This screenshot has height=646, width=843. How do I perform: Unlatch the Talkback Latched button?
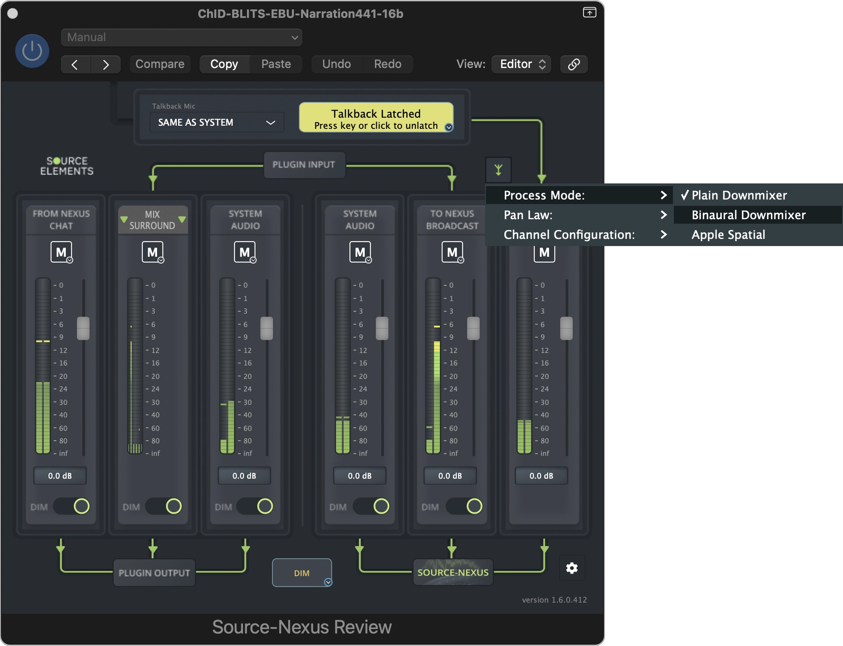(376, 117)
